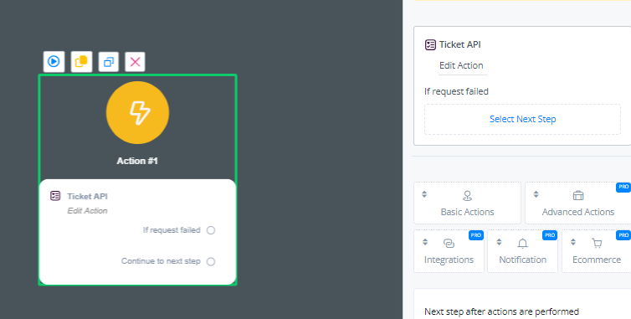Viewport: 631px width, 319px height.
Task: Click the yellow lightning bolt action circle
Action: tap(137, 112)
